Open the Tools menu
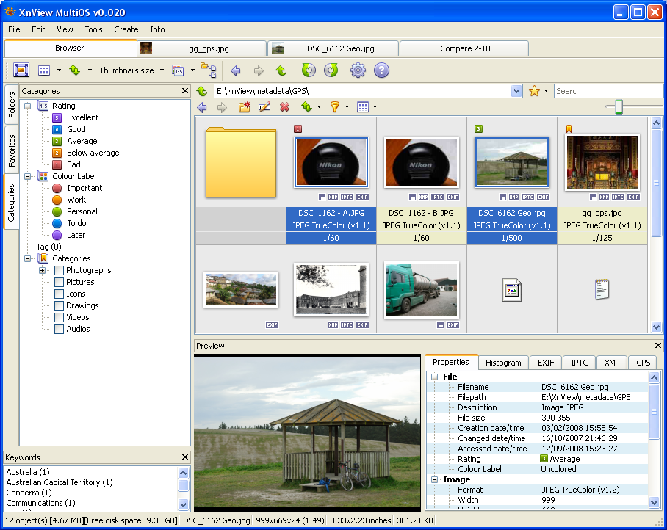 click(x=93, y=29)
